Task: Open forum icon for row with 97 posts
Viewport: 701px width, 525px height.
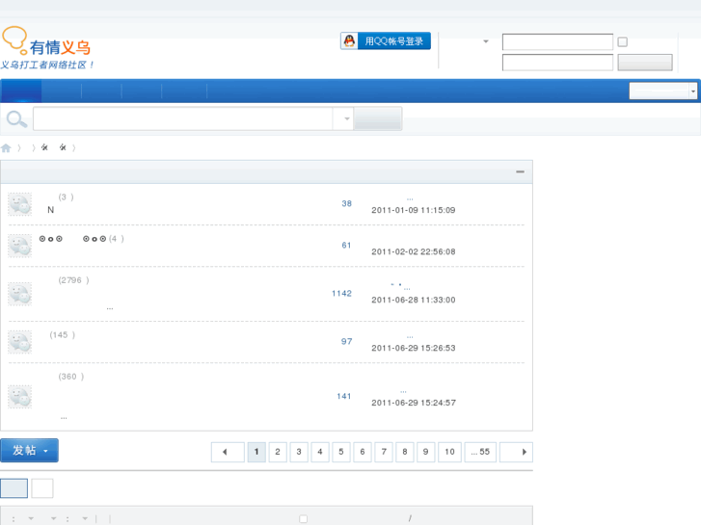Action: click(x=19, y=342)
